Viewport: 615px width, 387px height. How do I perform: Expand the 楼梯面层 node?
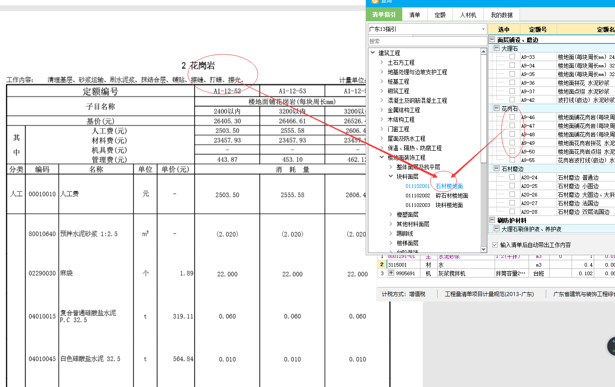(x=391, y=243)
